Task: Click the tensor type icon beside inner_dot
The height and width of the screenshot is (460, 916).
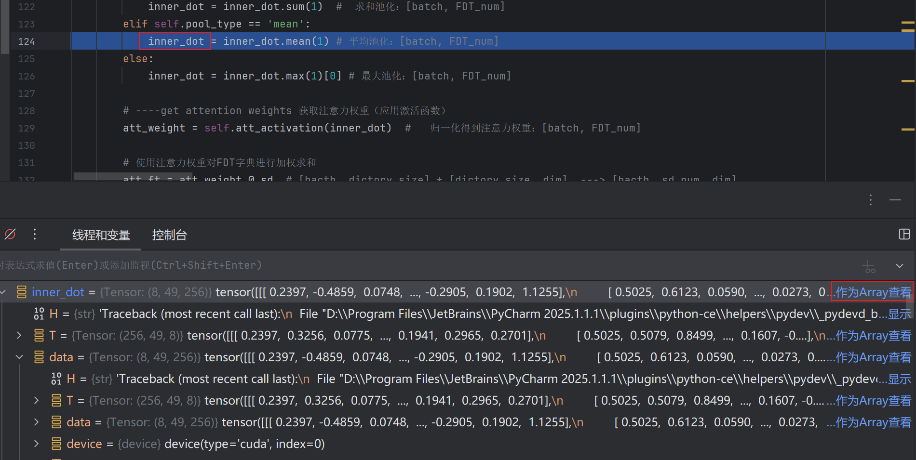Action: pyautogui.click(x=21, y=292)
